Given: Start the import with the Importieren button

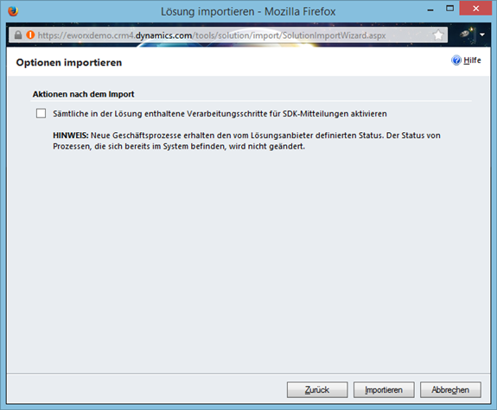Looking at the screenshot, I should pyautogui.click(x=384, y=390).
